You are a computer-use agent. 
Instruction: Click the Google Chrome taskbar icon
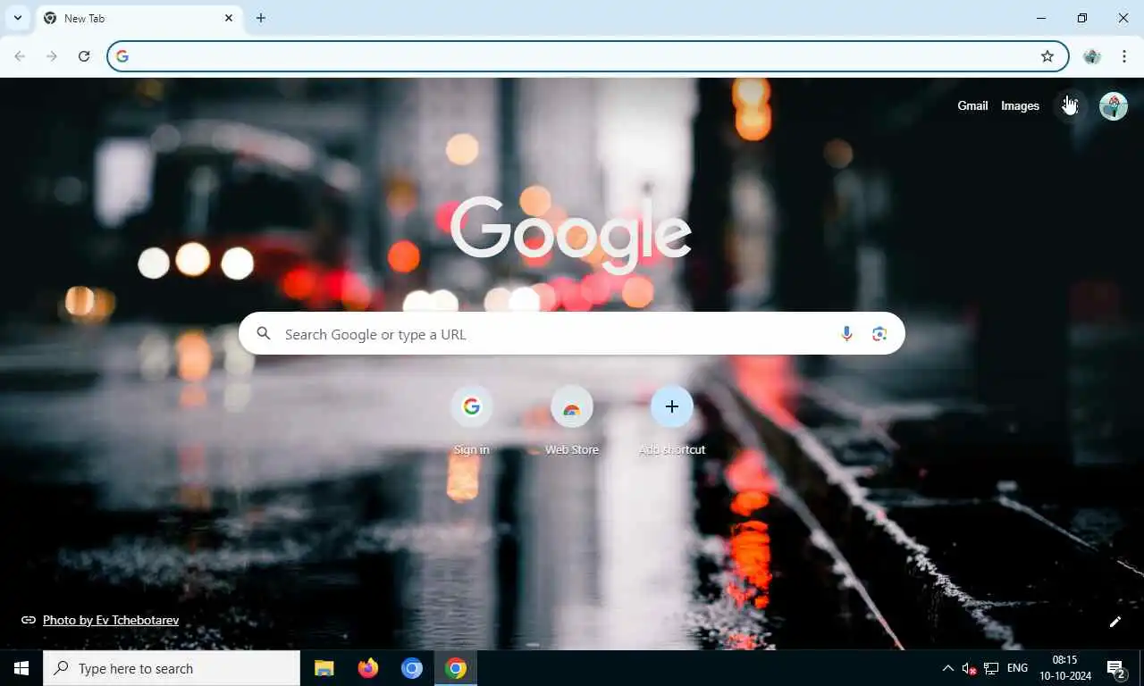[x=456, y=668]
